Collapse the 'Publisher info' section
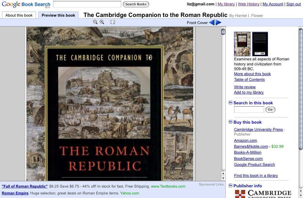The image size is (303, 198). [x=231, y=186]
